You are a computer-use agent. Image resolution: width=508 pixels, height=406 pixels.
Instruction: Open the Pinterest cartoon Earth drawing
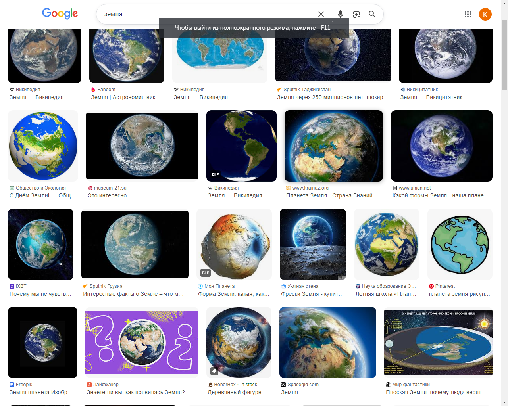point(460,244)
